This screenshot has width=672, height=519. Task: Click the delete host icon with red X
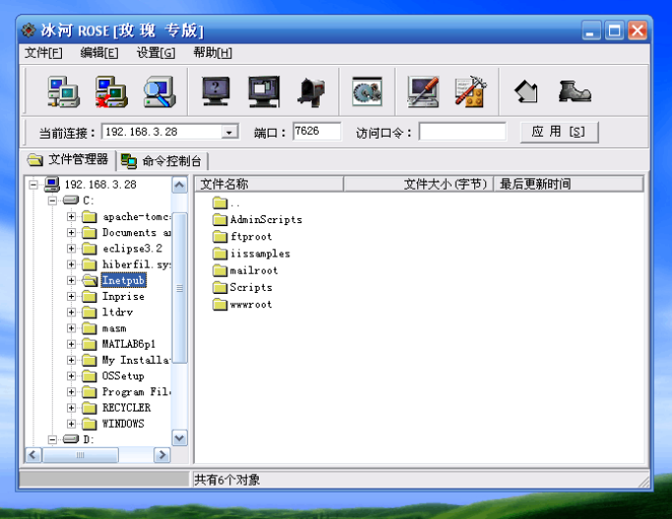tap(111, 91)
